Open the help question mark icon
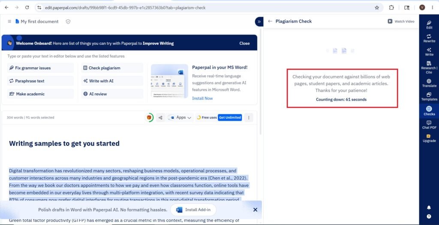The height and width of the screenshot is (225, 439). (429, 216)
